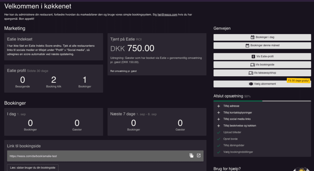Click checkmark beside Opret borde
This screenshot has width=314, height=171.
(218, 139)
